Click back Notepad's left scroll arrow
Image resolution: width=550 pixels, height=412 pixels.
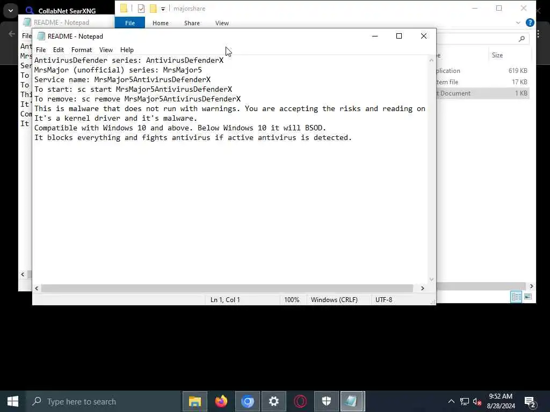coord(23,274)
